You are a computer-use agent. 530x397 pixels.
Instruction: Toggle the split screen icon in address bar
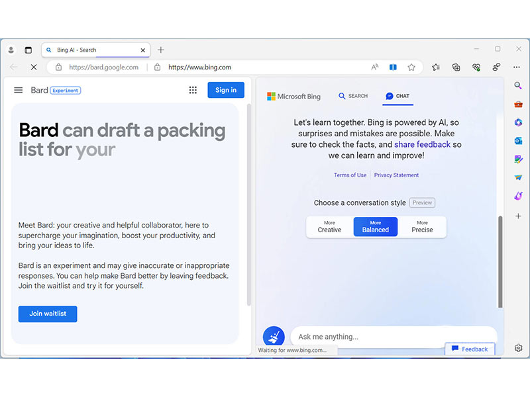pos(393,67)
